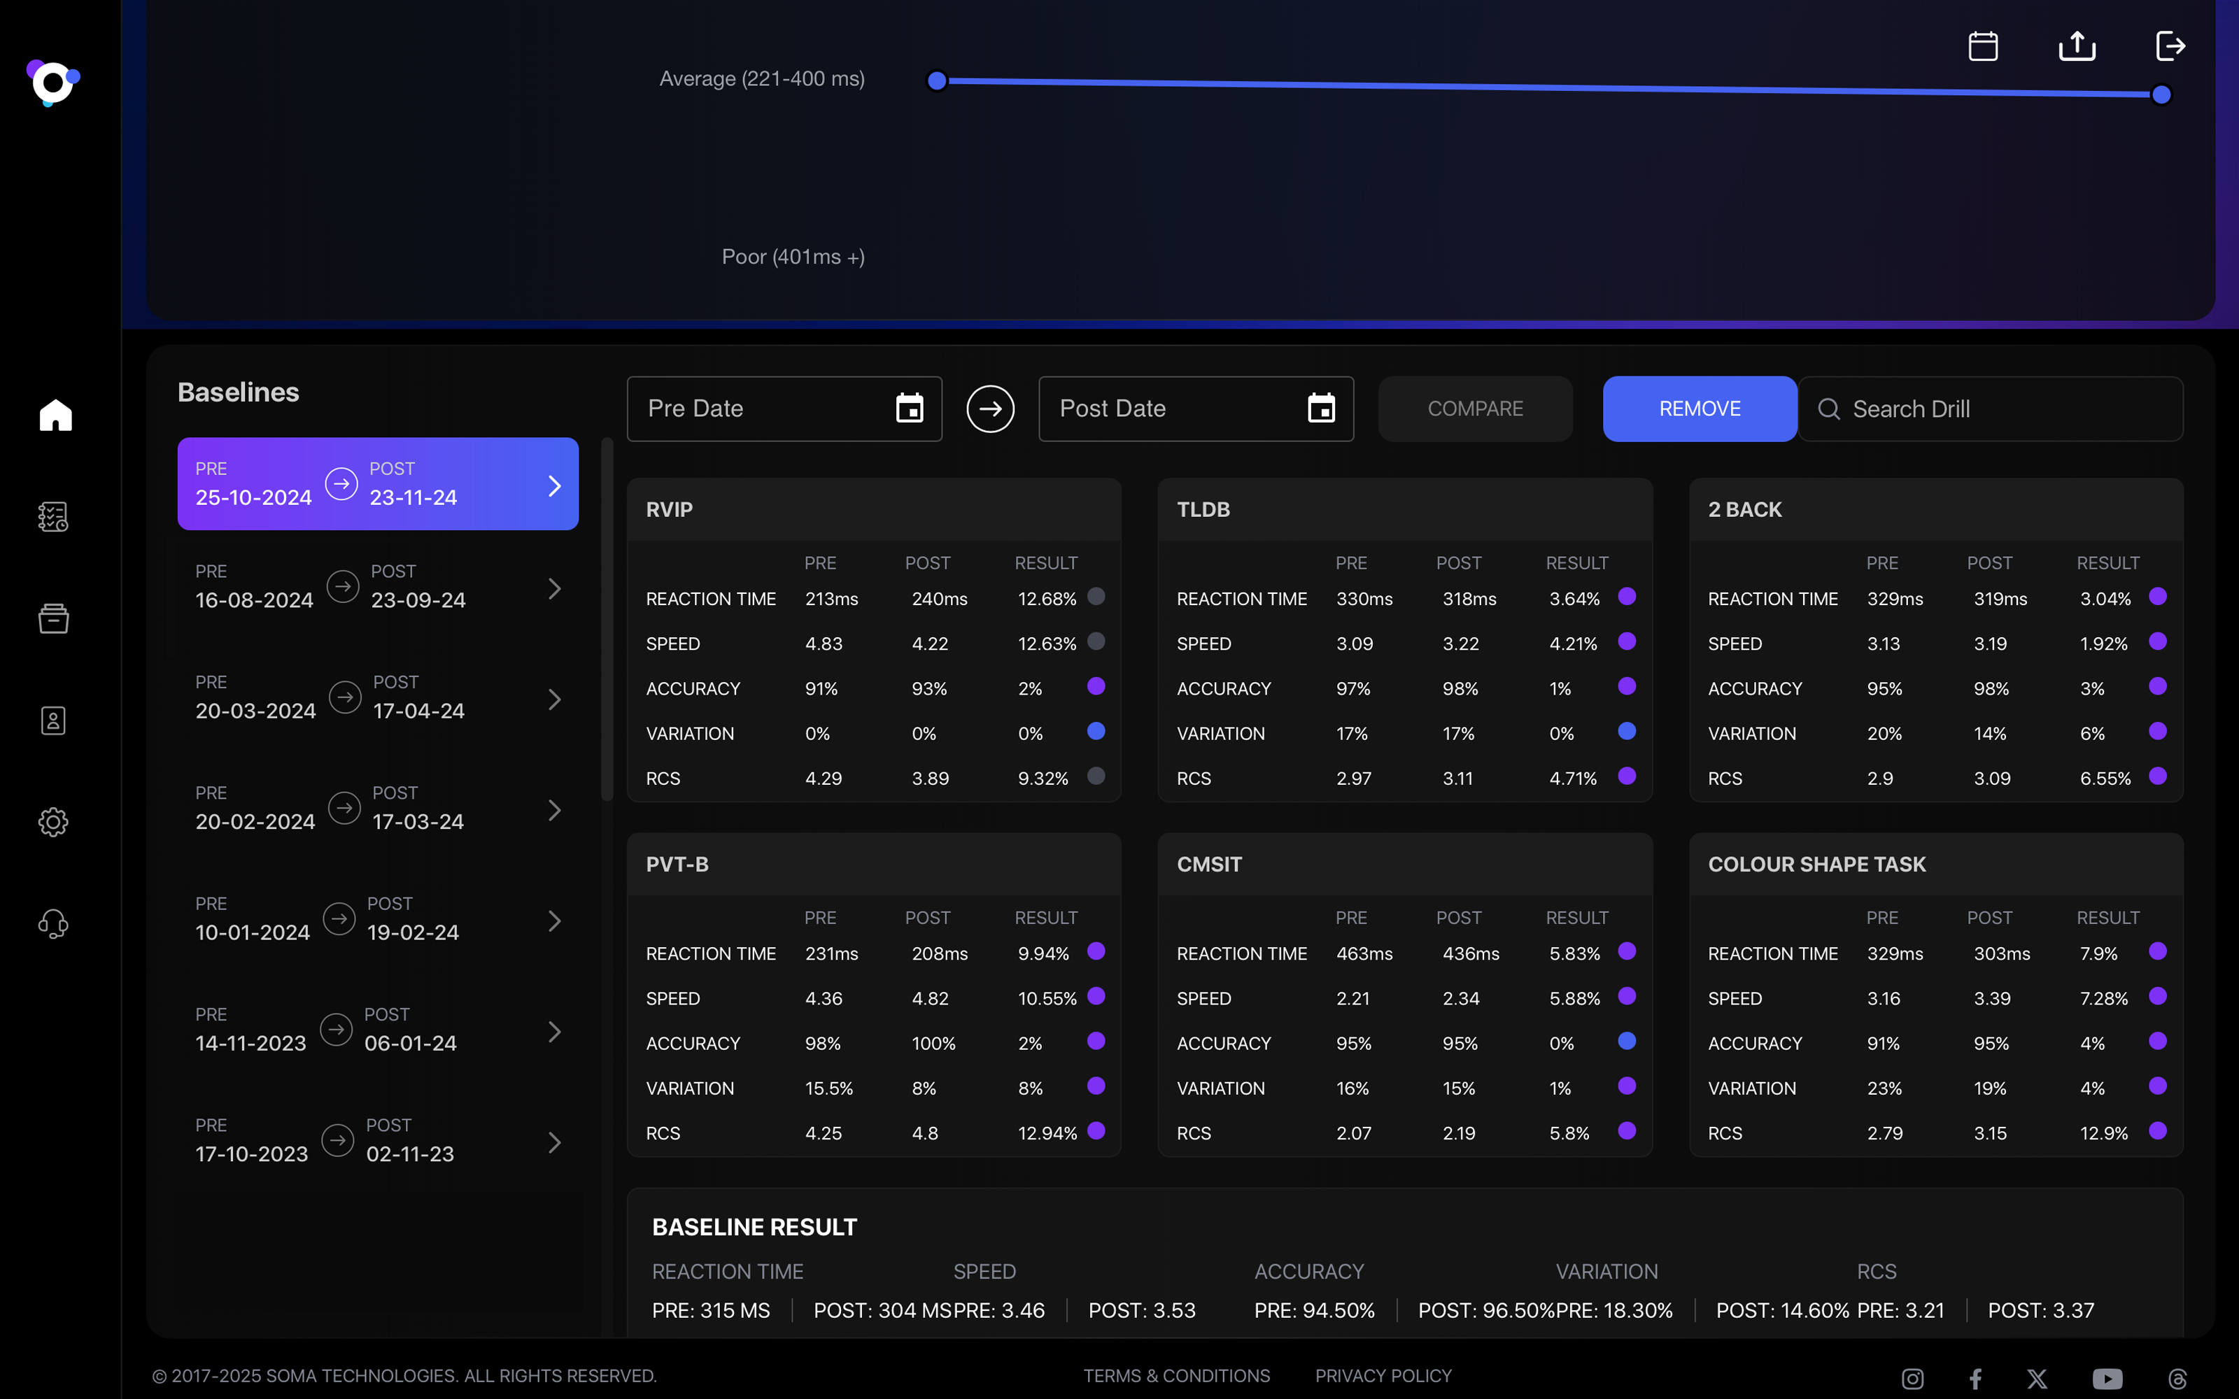Click the logout icon at top right
This screenshot has width=2239, height=1399.
tap(2170, 45)
